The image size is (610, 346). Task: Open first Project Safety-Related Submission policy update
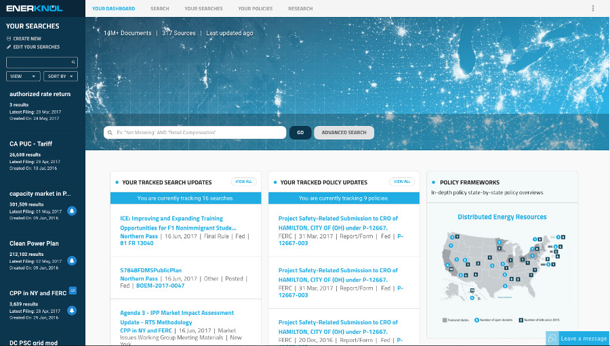point(338,223)
